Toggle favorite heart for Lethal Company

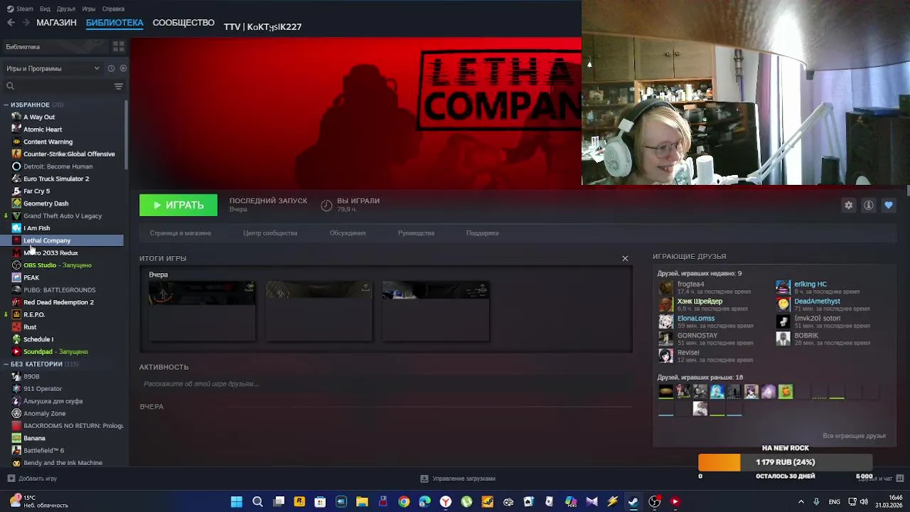point(888,205)
